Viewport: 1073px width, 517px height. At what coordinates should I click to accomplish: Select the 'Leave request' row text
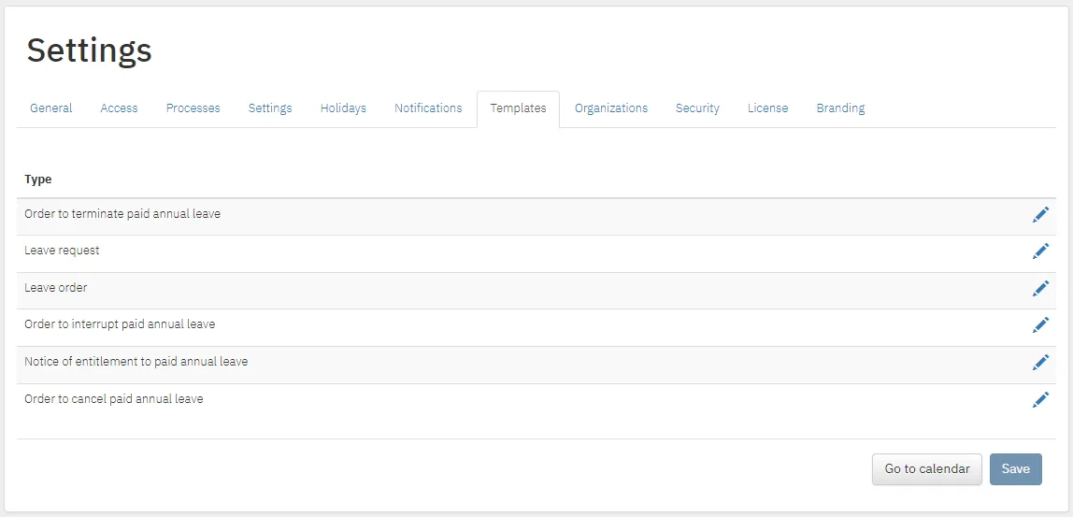pyautogui.click(x=62, y=251)
